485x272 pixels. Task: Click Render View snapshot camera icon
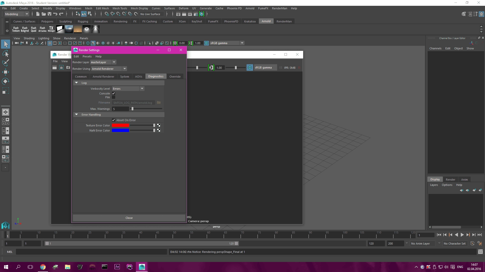click(x=68, y=67)
